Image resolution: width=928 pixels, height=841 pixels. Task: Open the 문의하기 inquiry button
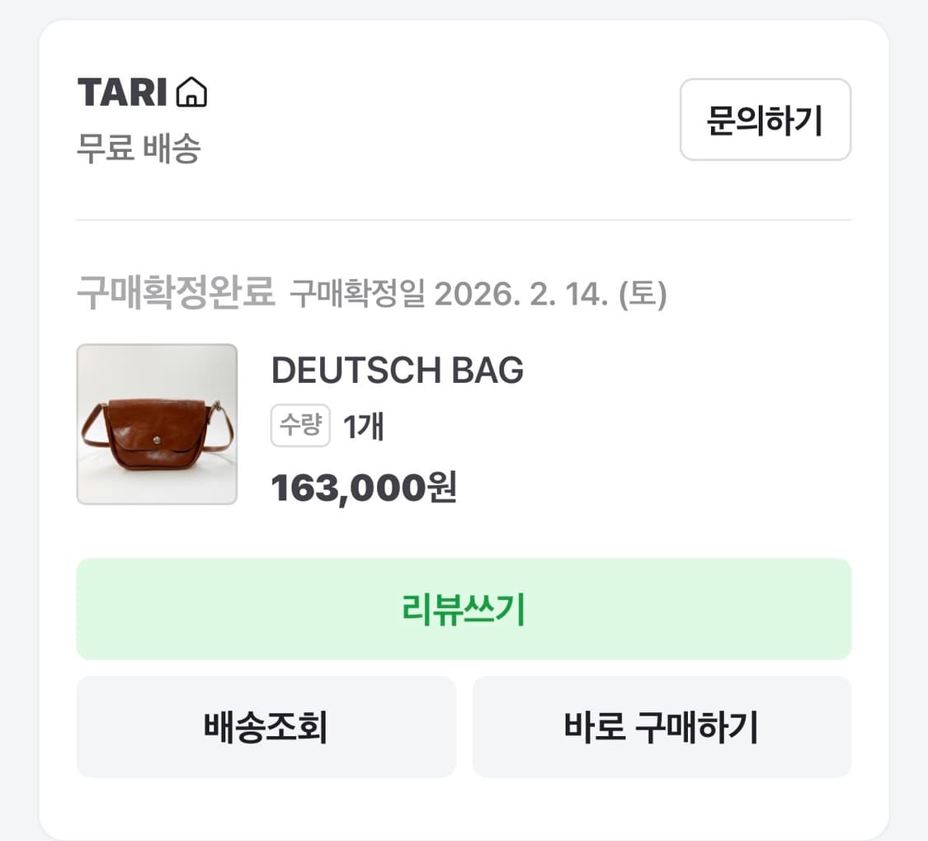(764, 120)
